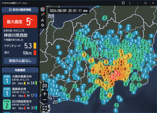157x113 pixels.
Task: Click the 深さ label in main panel
Action: 7,53
